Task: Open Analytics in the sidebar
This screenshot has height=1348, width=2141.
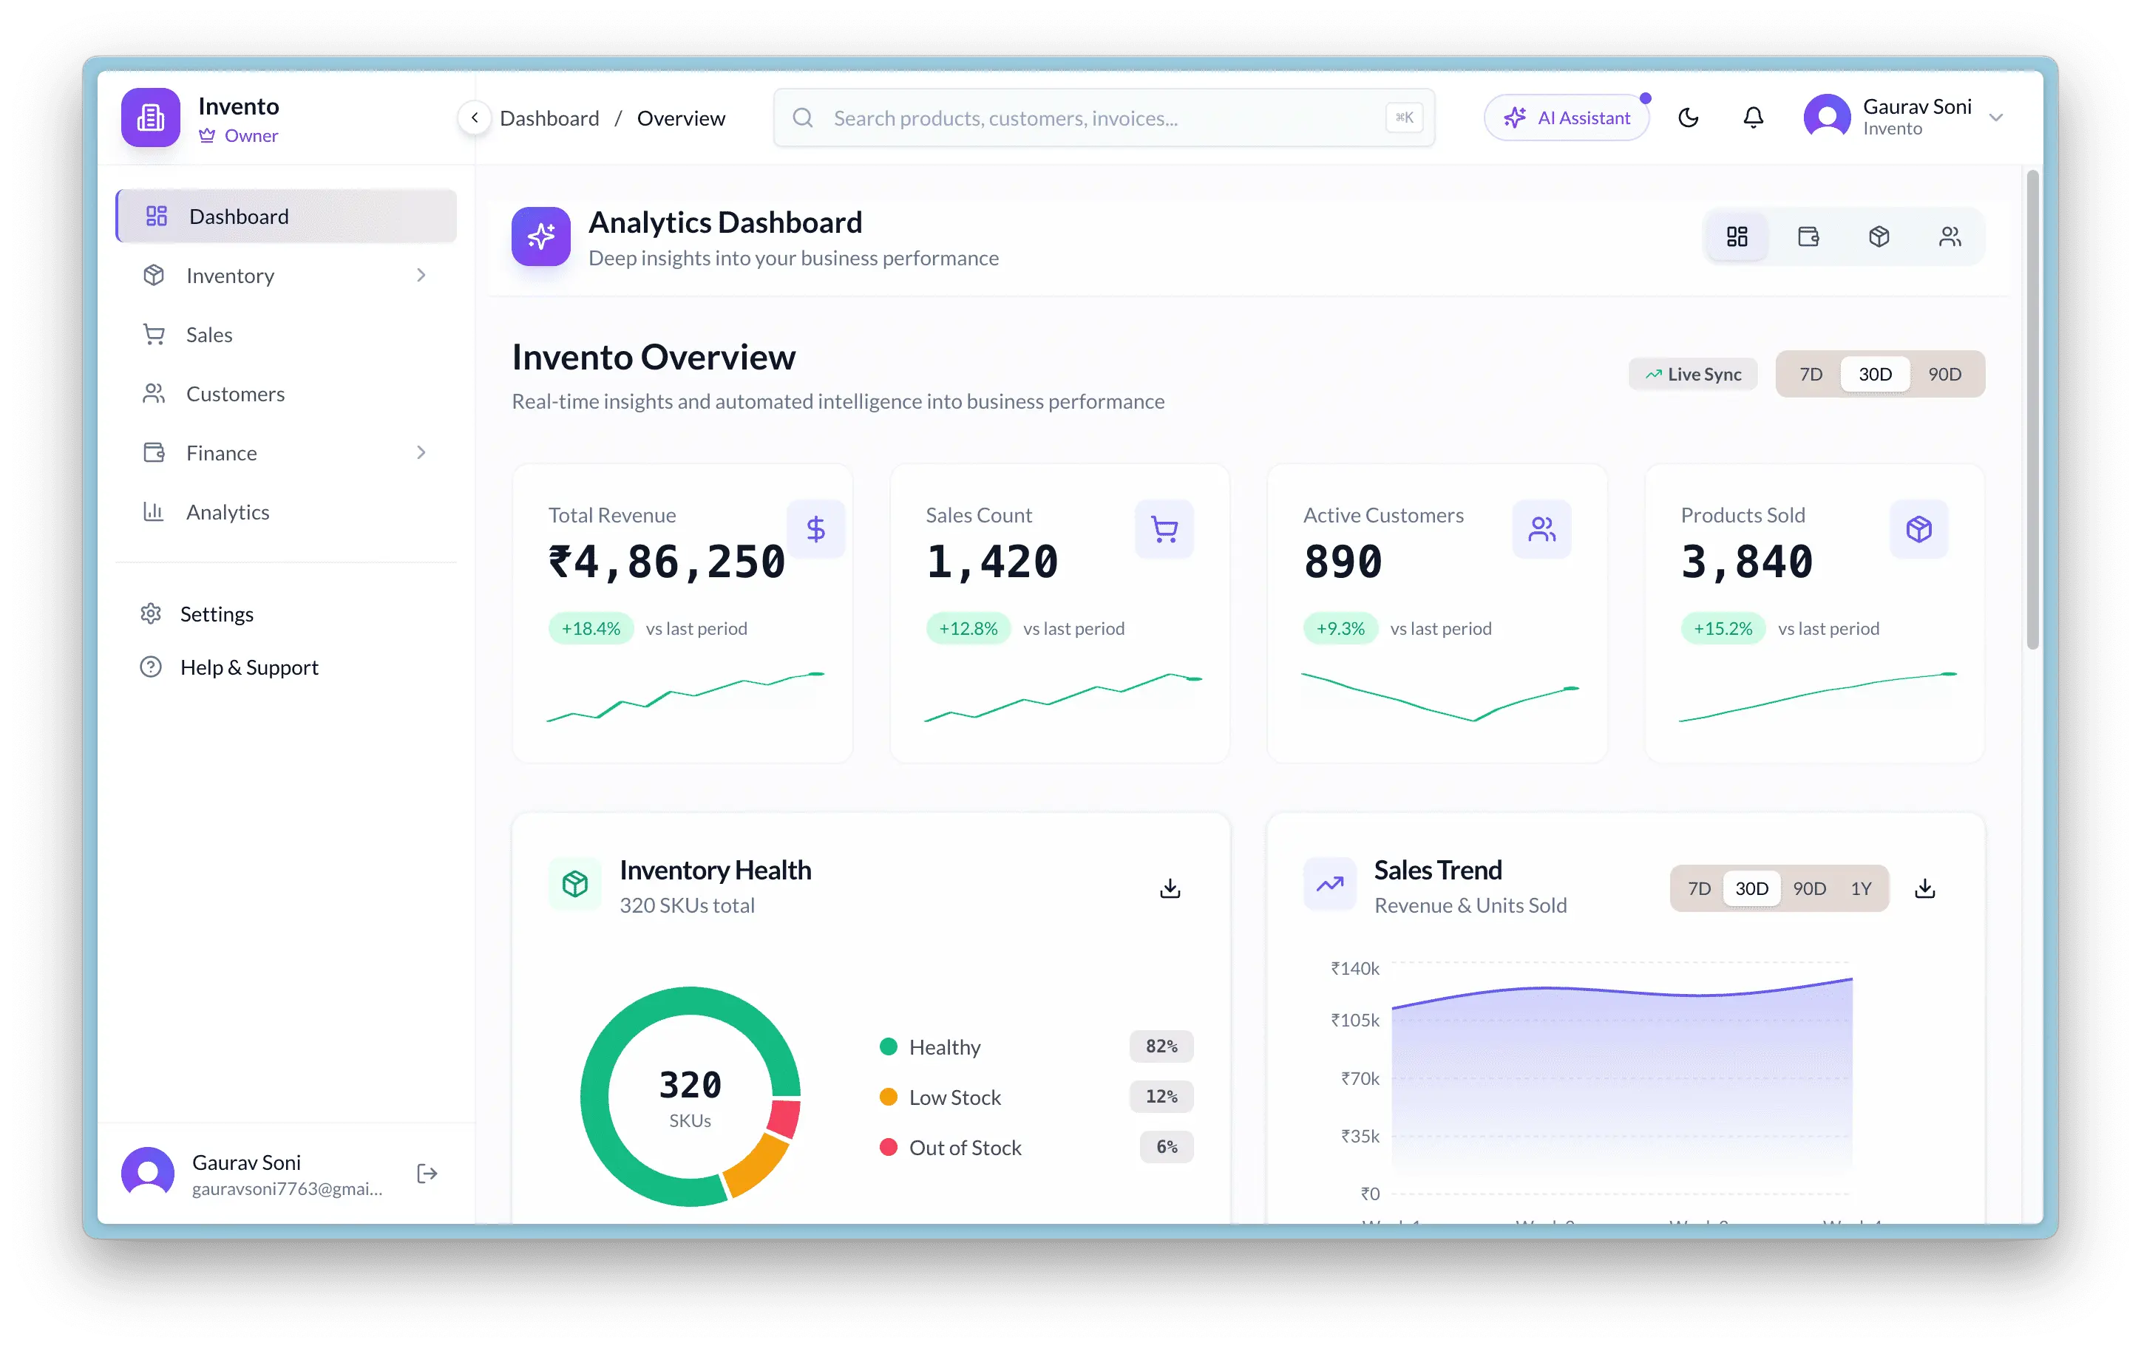Action: tap(286, 512)
